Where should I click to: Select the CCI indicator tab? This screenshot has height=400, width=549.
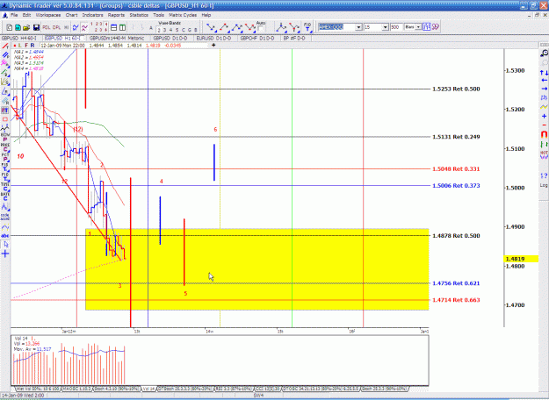tap(267, 389)
